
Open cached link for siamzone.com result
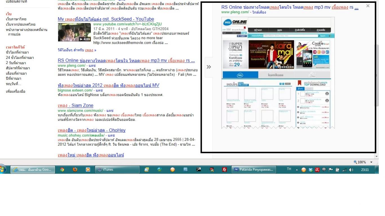110,111
